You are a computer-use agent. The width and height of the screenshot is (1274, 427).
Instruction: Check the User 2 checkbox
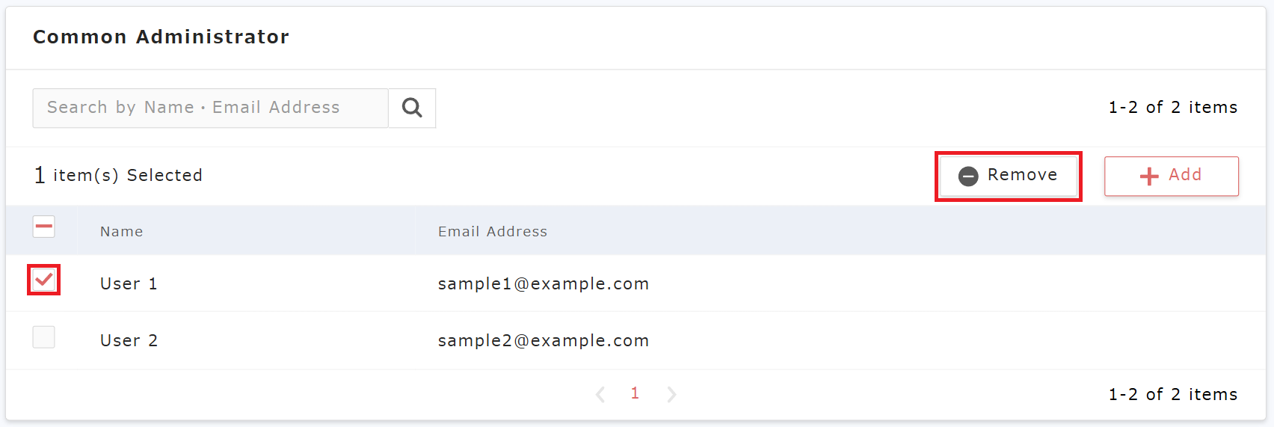44,337
